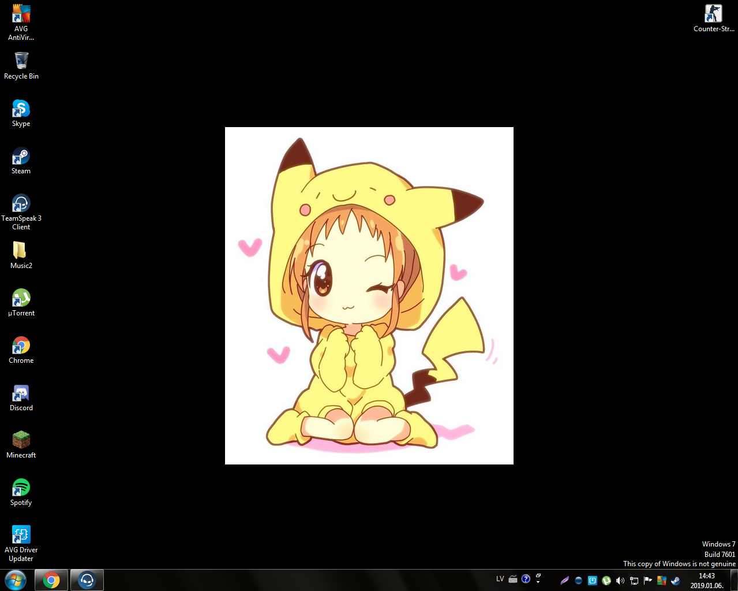The image size is (738, 591).
Task: Open the Recycle Bin
Action: [21, 65]
